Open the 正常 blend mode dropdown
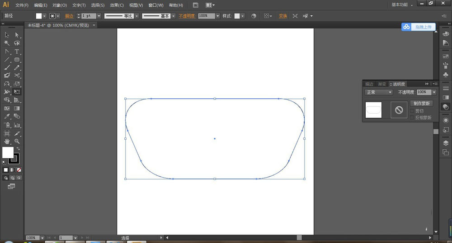The width and height of the screenshot is (452, 243). pyautogui.click(x=379, y=92)
